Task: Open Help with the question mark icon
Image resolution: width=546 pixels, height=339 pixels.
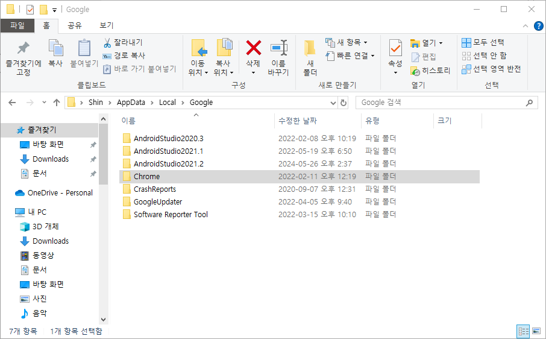Action: pos(538,26)
